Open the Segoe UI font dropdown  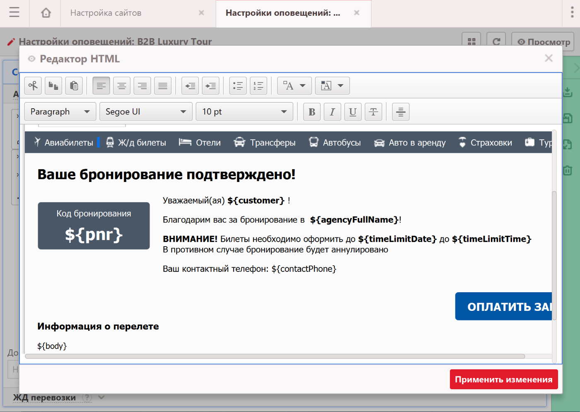tap(146, 112)
